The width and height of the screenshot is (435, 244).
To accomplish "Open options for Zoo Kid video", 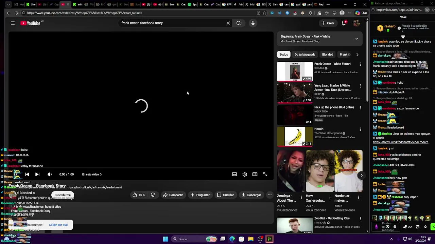I will tap(361, 219).
